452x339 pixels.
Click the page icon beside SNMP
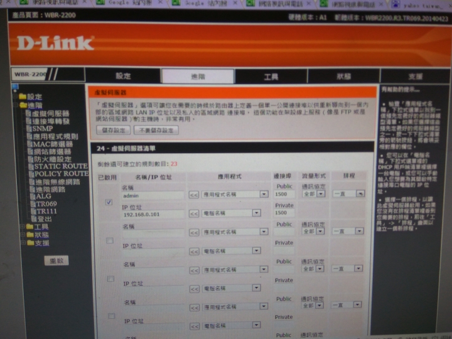coord(29,129)
